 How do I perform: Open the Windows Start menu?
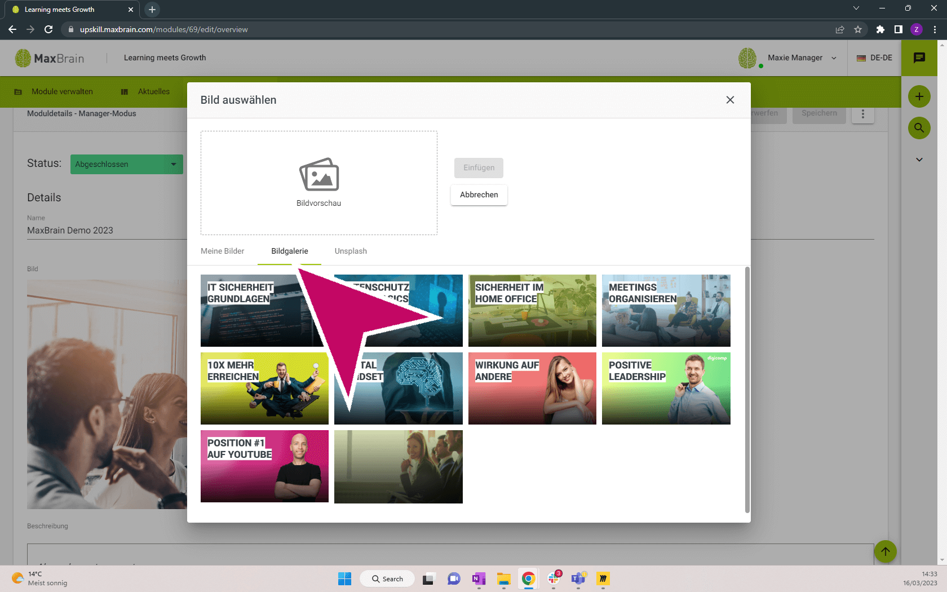[344, 578]
